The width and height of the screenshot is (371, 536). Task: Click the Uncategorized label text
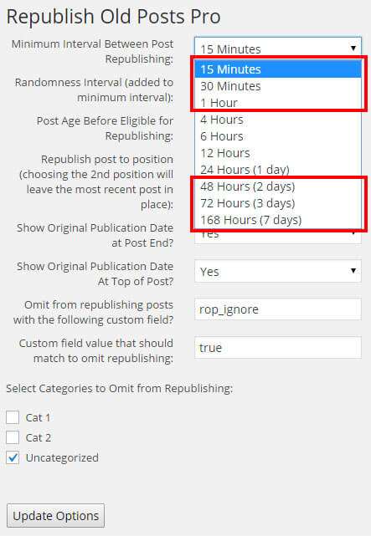pos(62,457)
